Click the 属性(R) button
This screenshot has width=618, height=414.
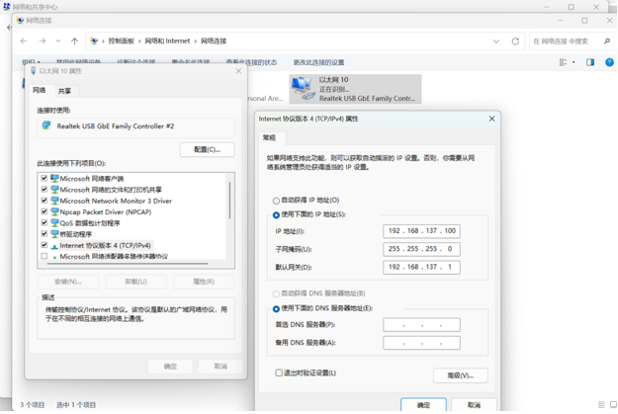click(204, 282)
